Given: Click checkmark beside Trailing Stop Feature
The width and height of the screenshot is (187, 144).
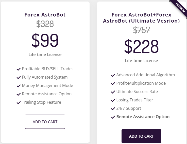Looking at the screenshot, I should [x=19, y=102].
